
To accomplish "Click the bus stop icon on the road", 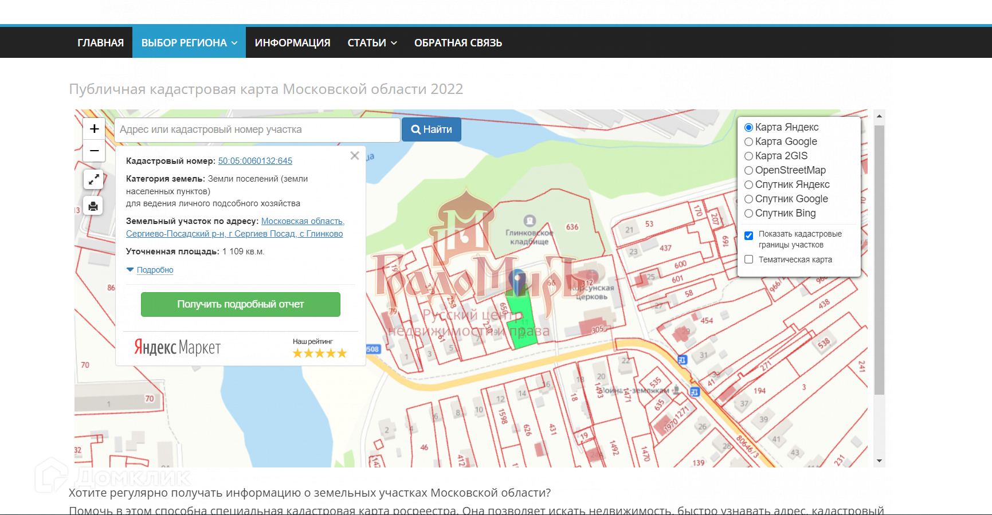I will click(x=682, y=360).
